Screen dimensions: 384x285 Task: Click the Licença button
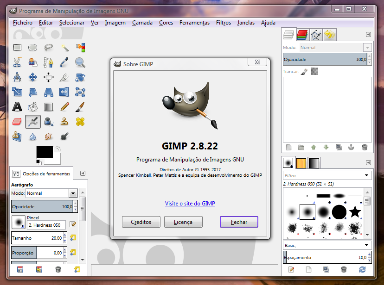coord(183,222)
